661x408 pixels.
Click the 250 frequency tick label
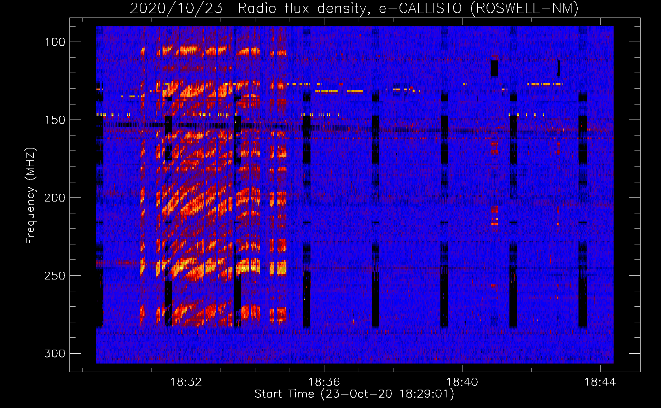tap(55, 276)
